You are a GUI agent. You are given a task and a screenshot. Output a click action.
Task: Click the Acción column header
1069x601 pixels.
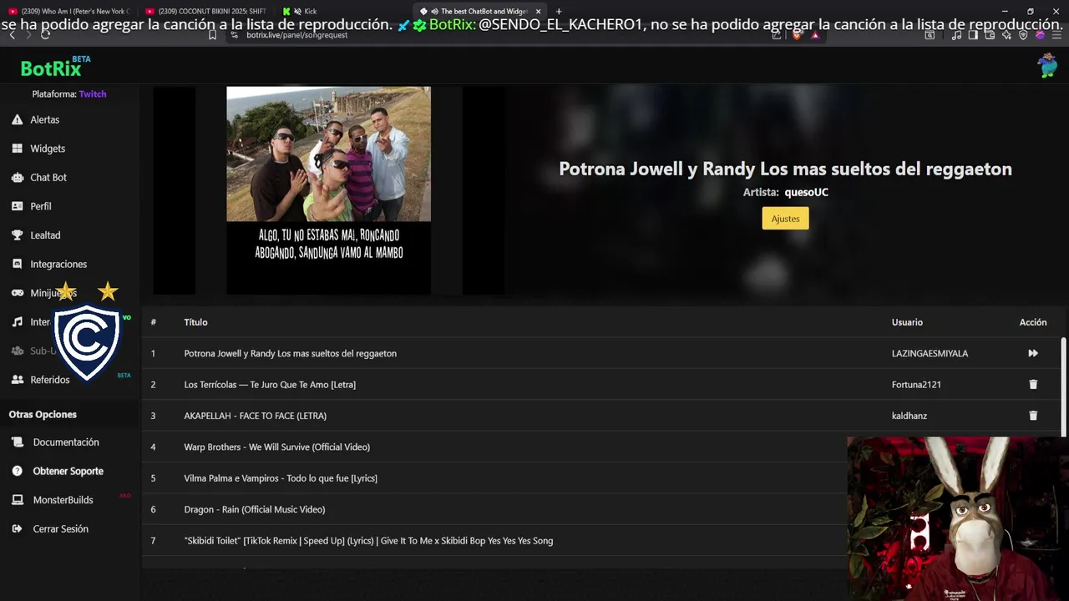pos(1033,322)
